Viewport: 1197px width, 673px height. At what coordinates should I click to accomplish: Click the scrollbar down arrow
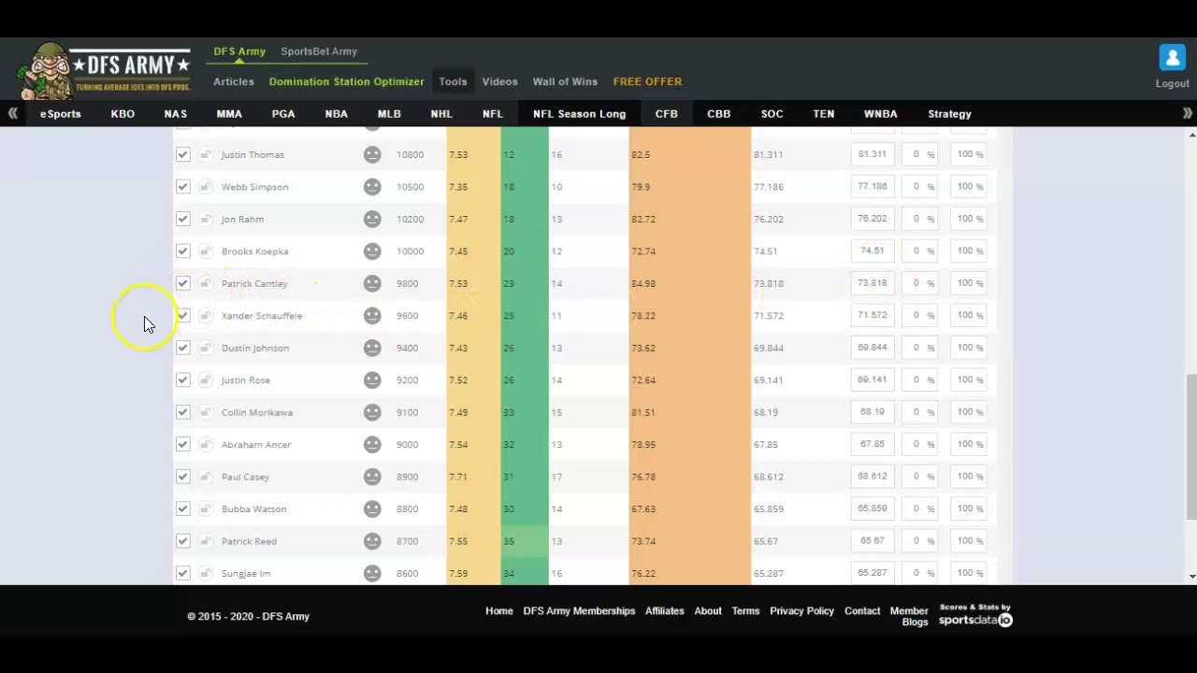click(x=1191, y=577)
